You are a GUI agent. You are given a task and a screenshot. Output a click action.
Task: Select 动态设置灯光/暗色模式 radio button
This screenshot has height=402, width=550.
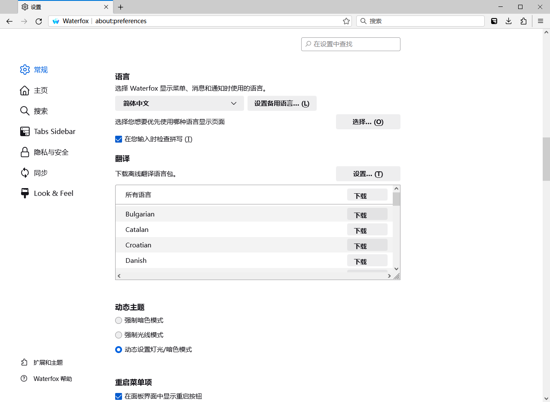pos(119,350)
